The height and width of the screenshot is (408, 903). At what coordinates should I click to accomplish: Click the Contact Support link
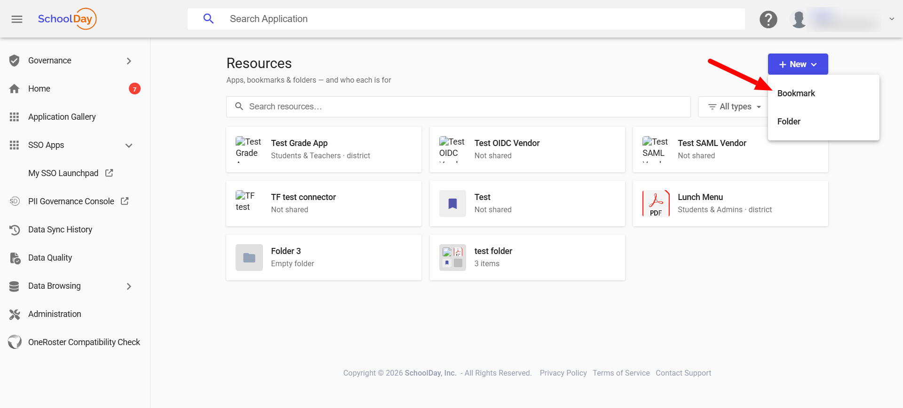(x=683, y=373)
